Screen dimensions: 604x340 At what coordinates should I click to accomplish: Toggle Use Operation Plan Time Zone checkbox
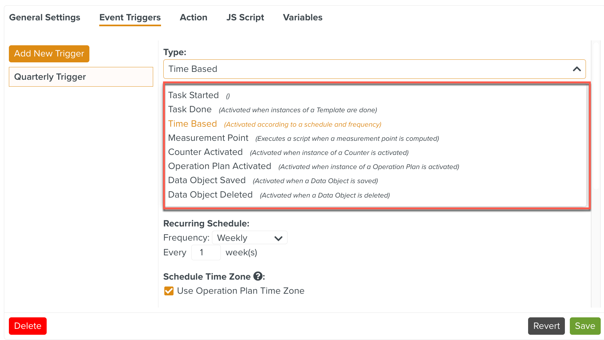pyautogui.click(x=169, y=291)
